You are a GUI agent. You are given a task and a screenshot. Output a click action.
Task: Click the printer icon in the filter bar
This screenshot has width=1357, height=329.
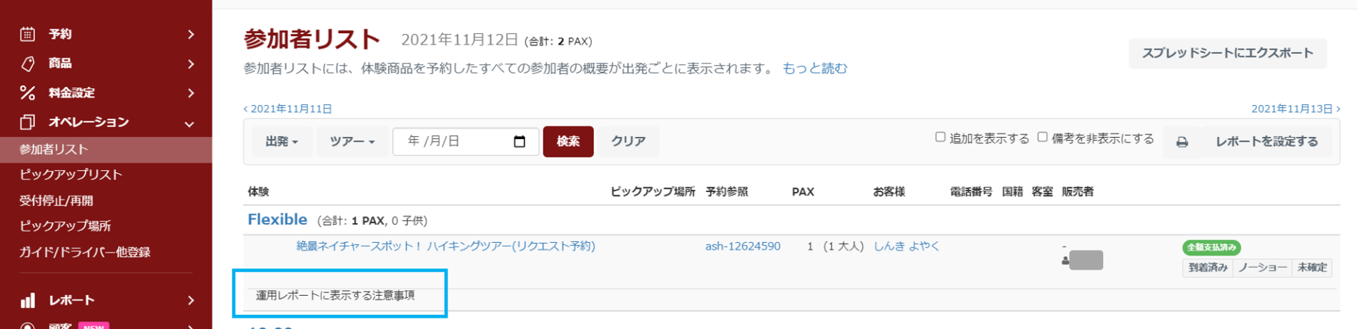click(x=1182, y=142)
